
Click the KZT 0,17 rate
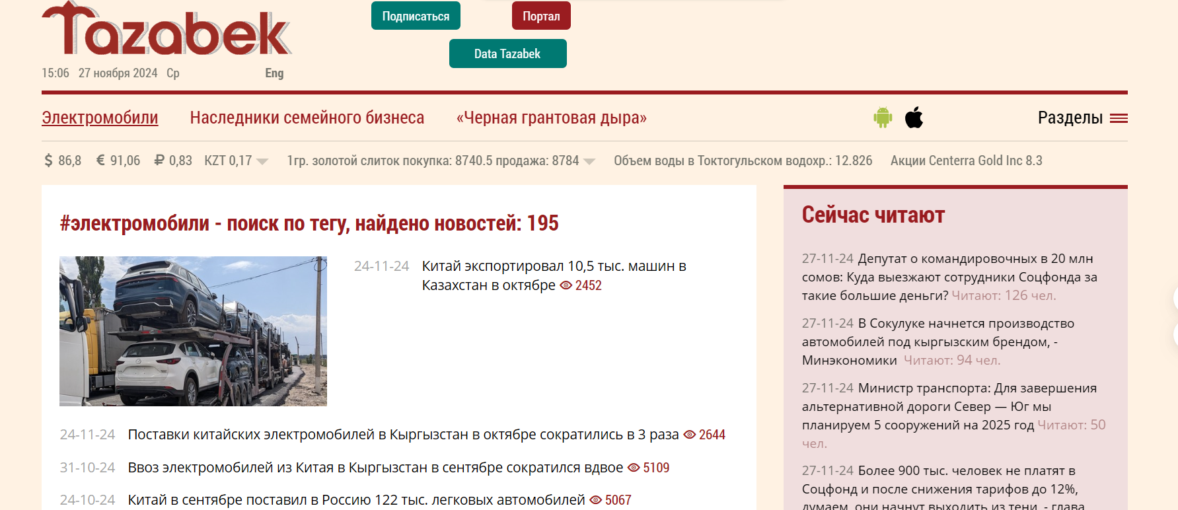tap(228, 161)
